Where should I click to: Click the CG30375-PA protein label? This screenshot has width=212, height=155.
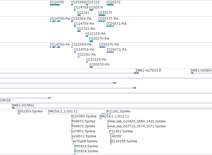coord(109,45)
